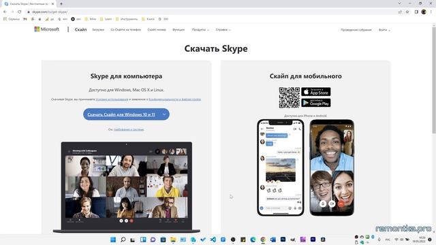Click the iPhone chat screenshot image
The image size is (436, 245).
pyautogui.click(x=281, y=167)
